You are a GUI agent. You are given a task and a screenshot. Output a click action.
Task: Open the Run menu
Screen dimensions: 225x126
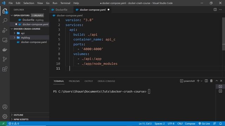click(55, 3)
